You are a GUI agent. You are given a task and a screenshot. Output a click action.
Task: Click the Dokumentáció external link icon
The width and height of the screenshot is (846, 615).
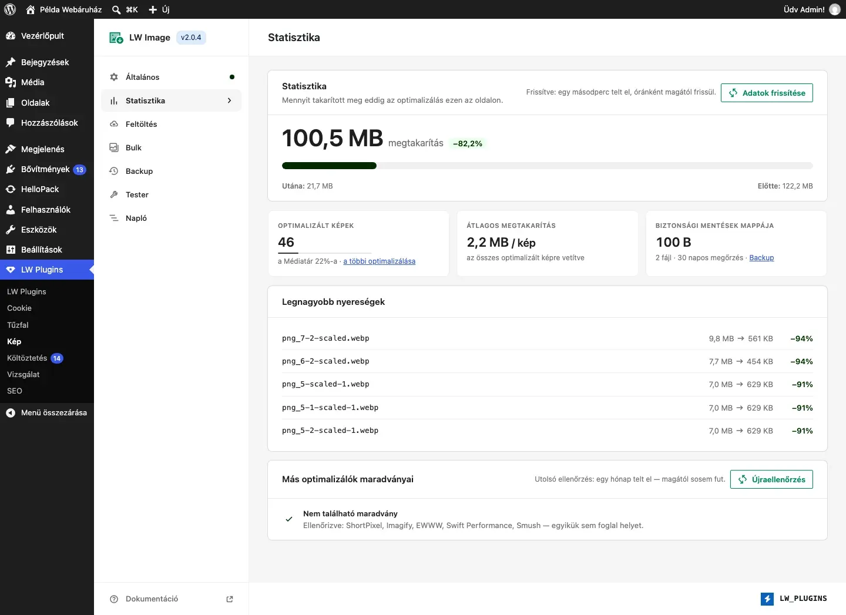tap(230, 599)
